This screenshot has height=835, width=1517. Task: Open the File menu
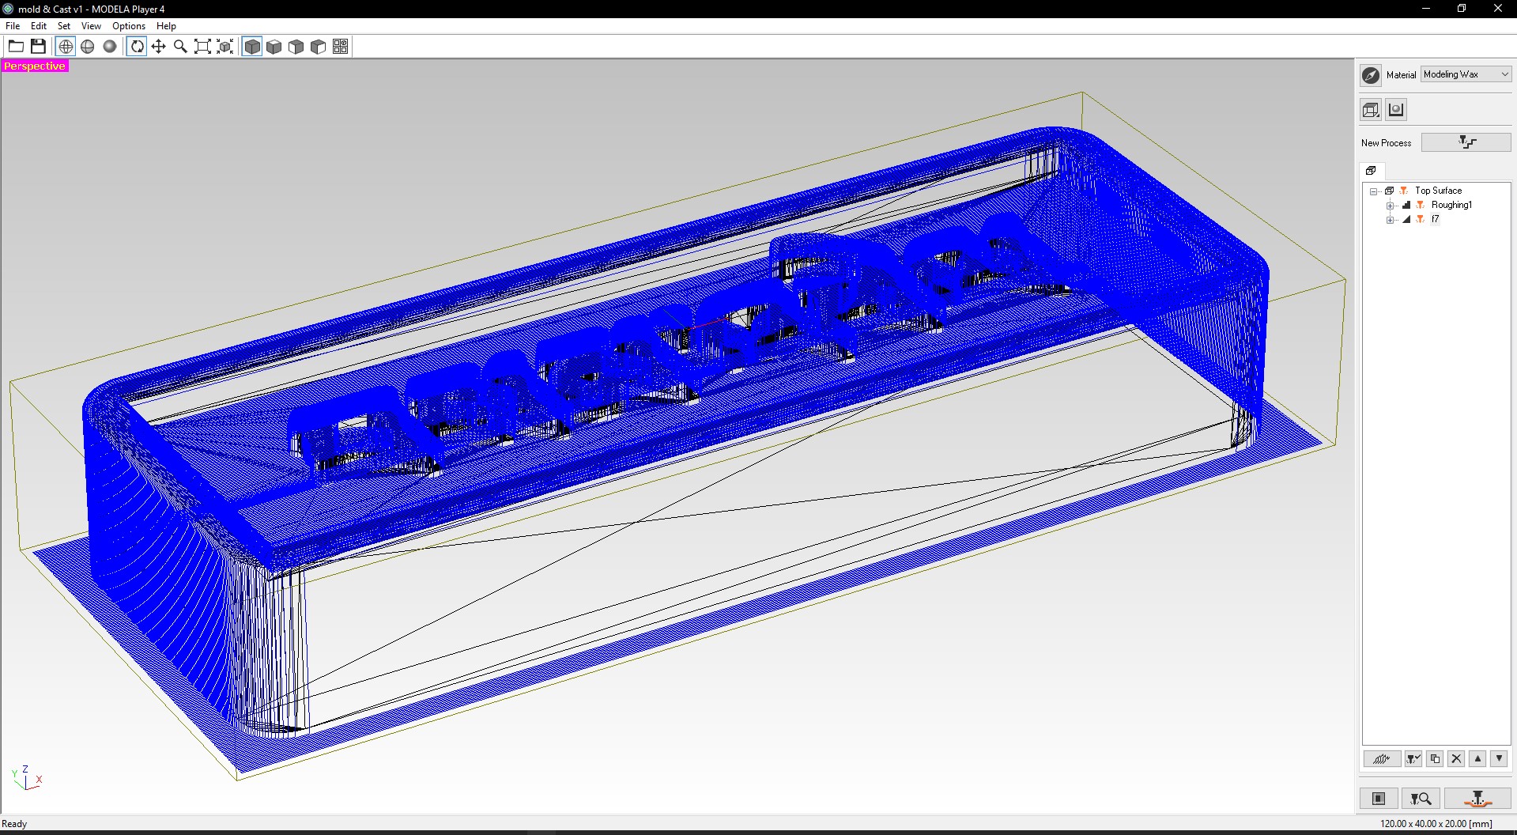coord(13,25)
